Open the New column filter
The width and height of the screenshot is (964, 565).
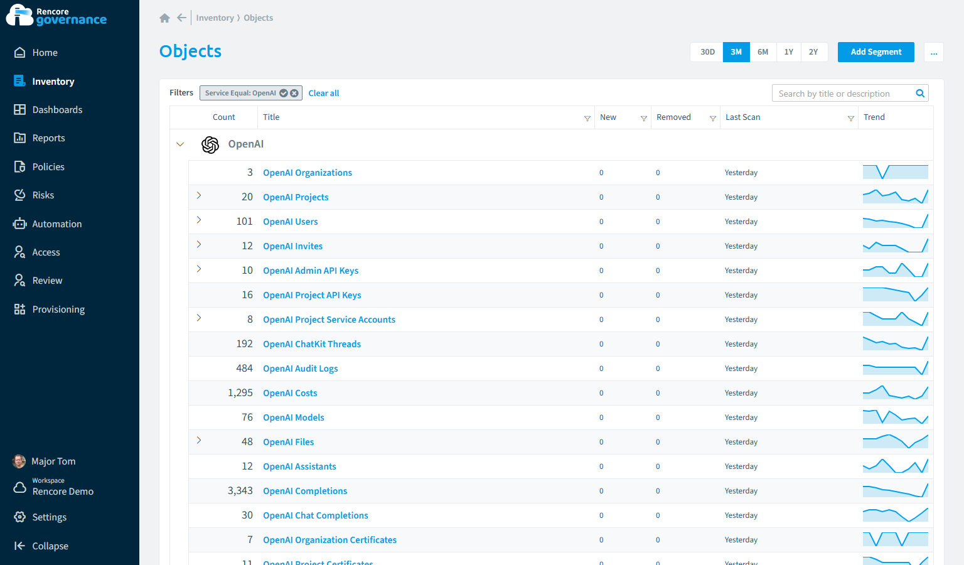coord(644,118)
